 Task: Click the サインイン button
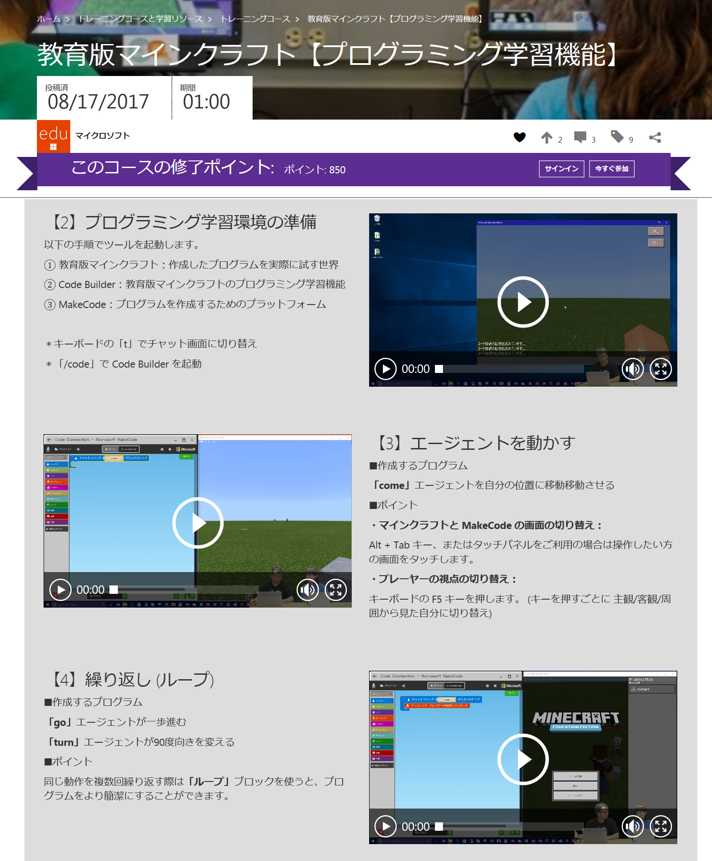pos(561,169)
